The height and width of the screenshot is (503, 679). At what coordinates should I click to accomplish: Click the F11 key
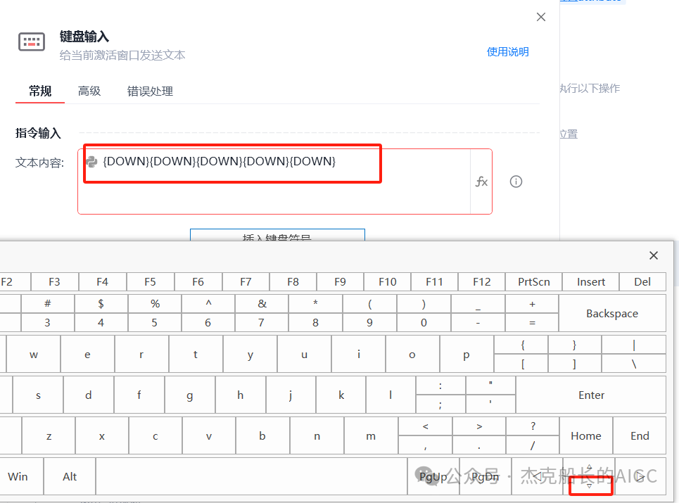pyautogui.click(x=434, y=282)
